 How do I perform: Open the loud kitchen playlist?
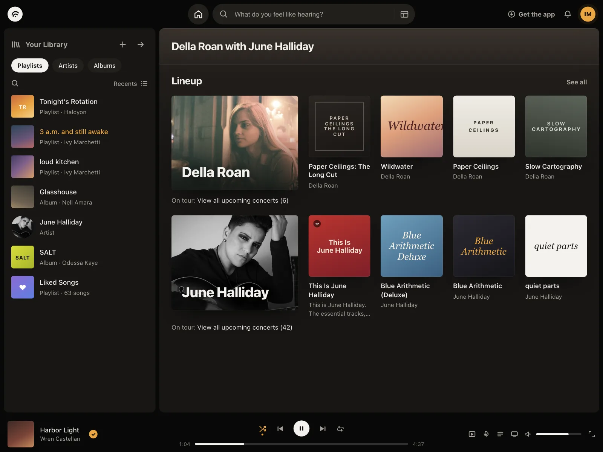(80, 167)
